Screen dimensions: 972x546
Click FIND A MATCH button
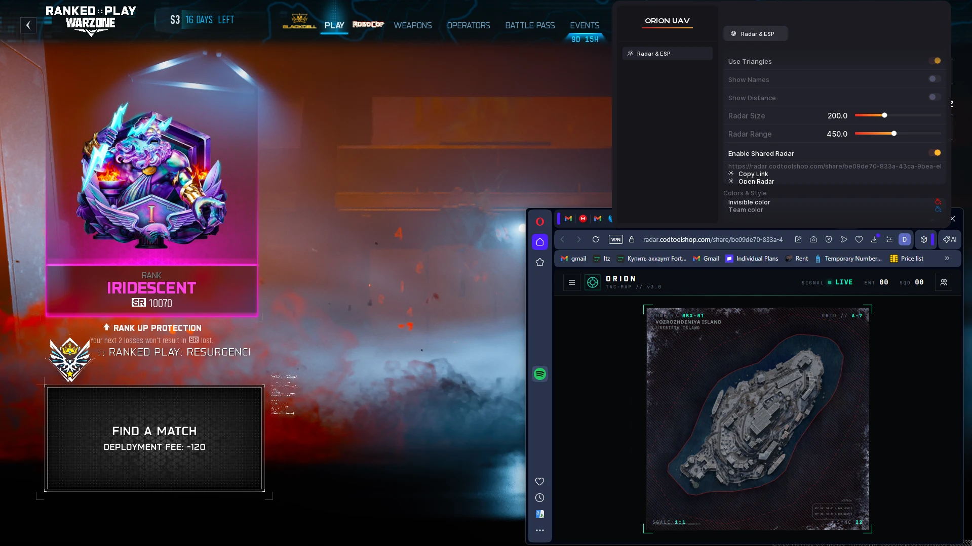[154, 438]
